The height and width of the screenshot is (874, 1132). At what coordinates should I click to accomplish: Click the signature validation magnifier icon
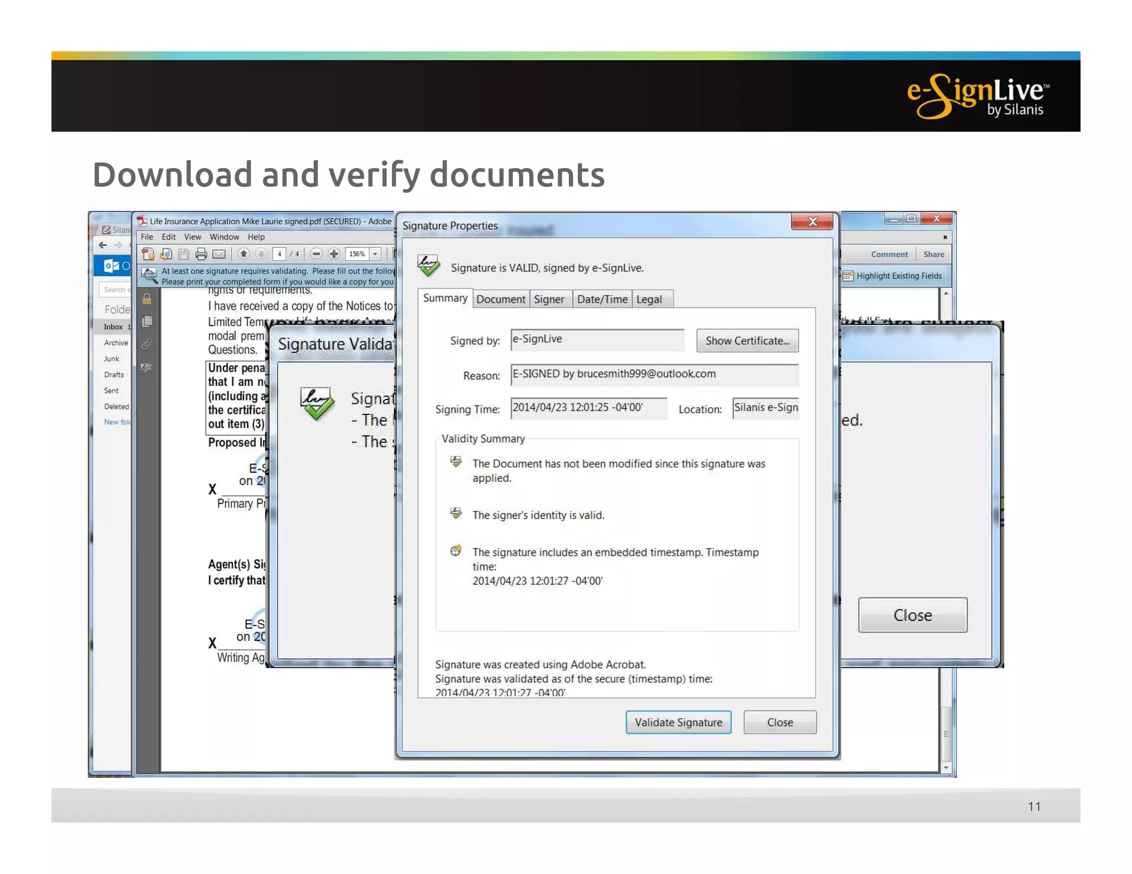[x=149, y=275]
